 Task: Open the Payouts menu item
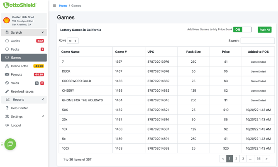click(x=24, y=74)
